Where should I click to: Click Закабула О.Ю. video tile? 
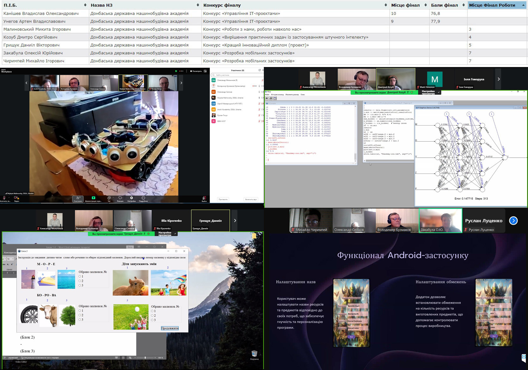tap(440, 220)
